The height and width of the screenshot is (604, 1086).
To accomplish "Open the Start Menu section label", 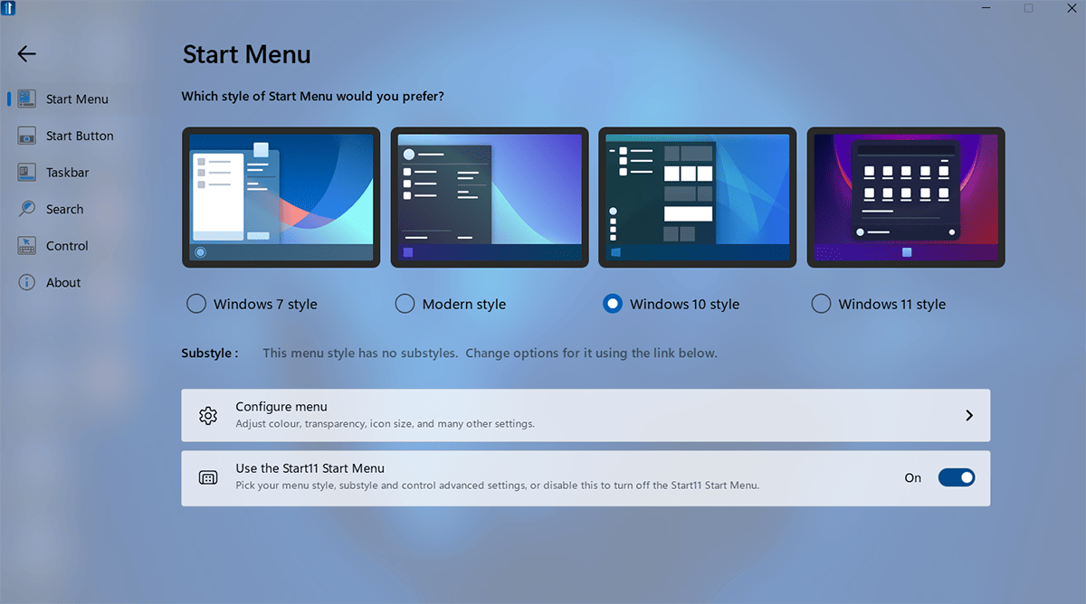I will [77, 99].
